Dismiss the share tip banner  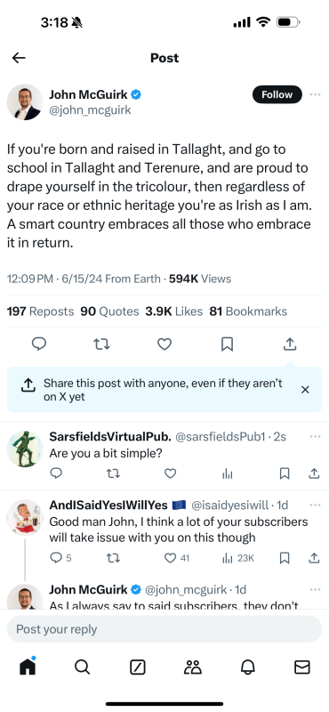[305, 390]
